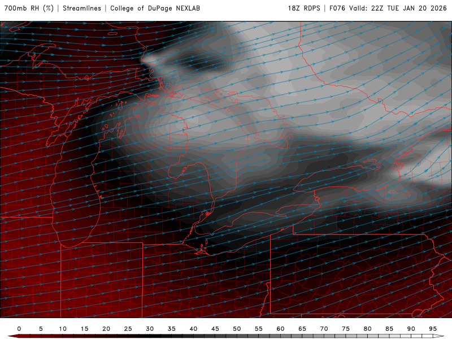Image resolution: width=452 pixels, height=339 pixels.
Task: Click the colorbar label '40'
Action: pyautogui.click(x=193, y=329)
